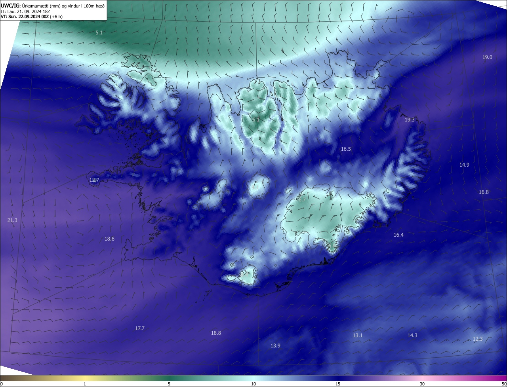Click the 13.9 value label on the map
Image resolution: width=507 pixels, height=387 pixels.
(275, 346)
